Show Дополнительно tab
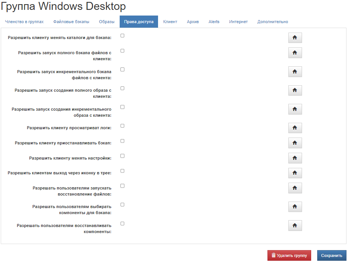This screenshot has width=348, height=263. tap(273, 22)
